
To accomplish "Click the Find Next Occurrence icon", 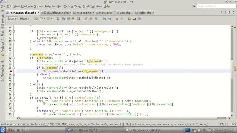I will [68, 19].
